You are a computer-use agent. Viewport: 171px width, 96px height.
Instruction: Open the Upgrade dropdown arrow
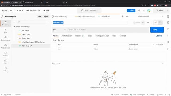(x=168, y=10)
